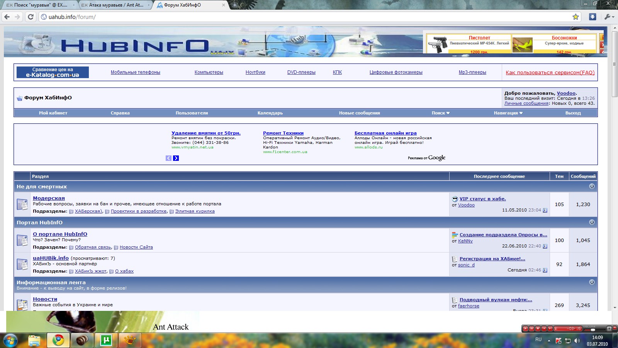The image size is (618, 348).
Task: Switch to the 'Атака муравьев' browser tab
Action: pyautogui.click(x=114, y=5)
